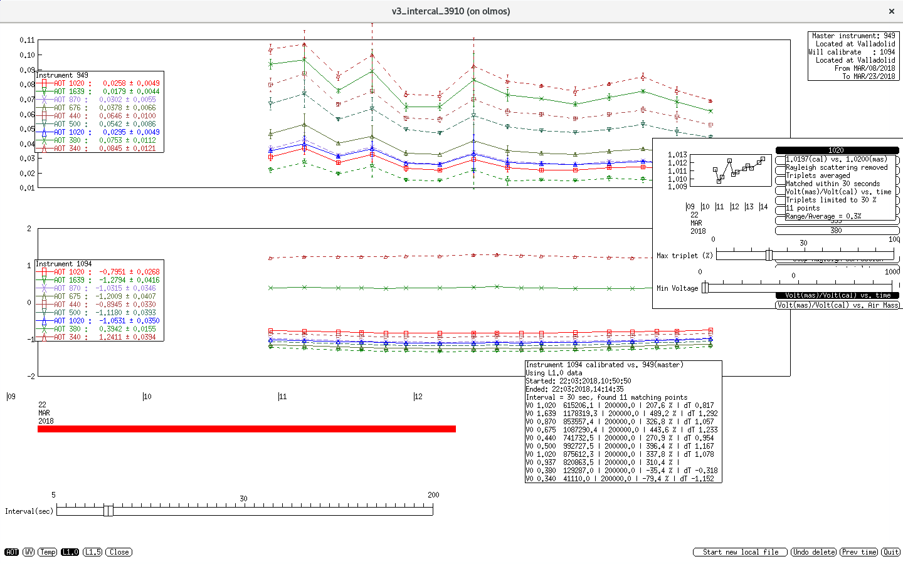Click green triangle marker for AOT 1639 in Instrument 949 legend

click(44, 91)
